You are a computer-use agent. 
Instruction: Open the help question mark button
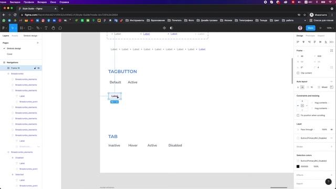(x=328, y=182)
